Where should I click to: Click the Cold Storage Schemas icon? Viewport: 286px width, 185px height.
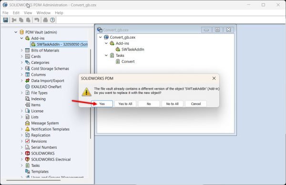pos(27,68)
